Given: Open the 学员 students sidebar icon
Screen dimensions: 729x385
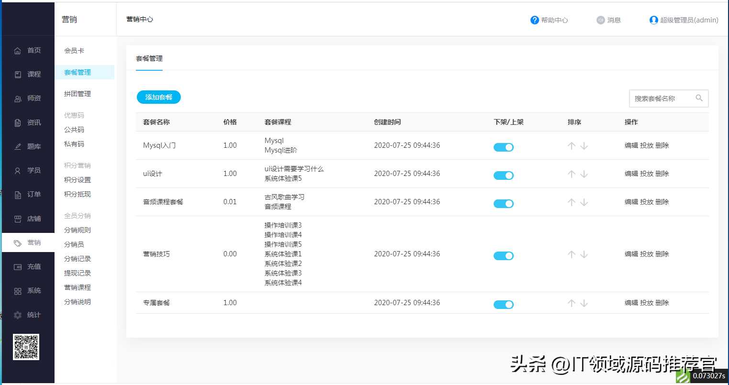Looking at the screenshot, I should [18, 171].
